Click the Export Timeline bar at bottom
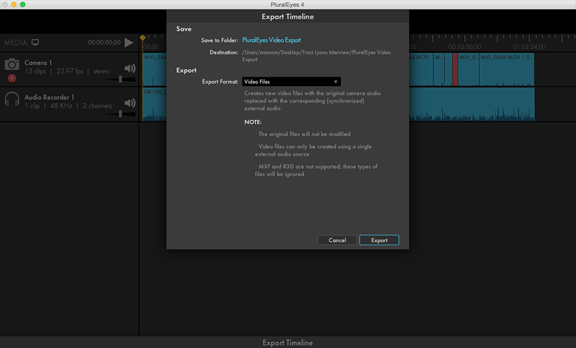The image size is (576, 348). click(288, 343)
